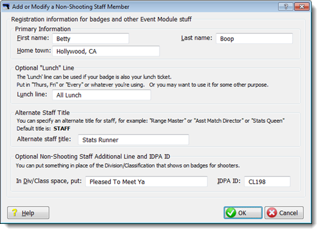Focus the Alternate staff title field
Viewport: 321px width, 233px height.
(x=133, y=140)
